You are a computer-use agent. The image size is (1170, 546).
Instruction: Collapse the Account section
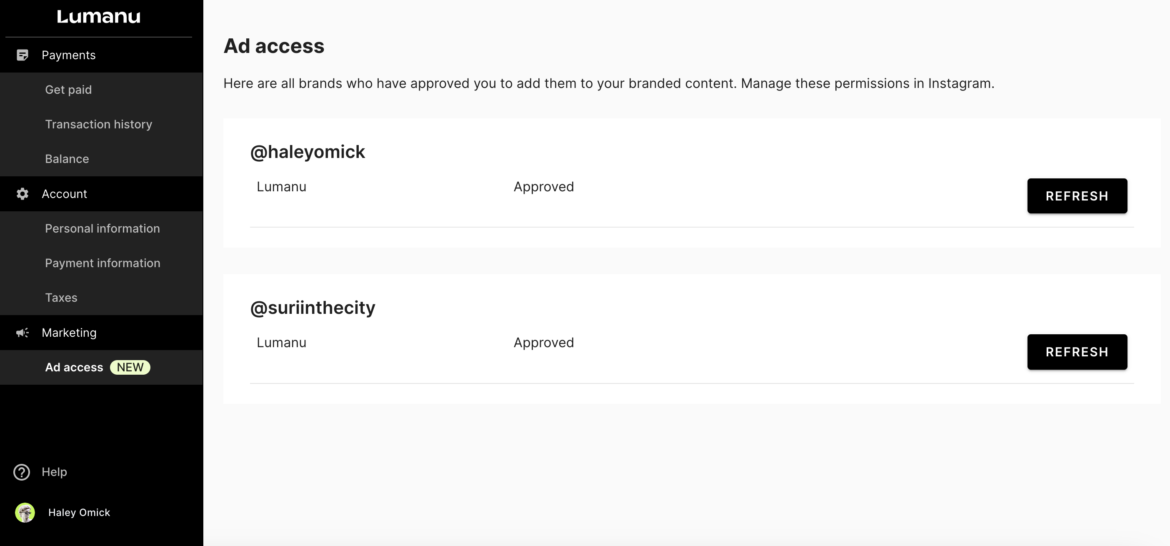tap(65, 194)
